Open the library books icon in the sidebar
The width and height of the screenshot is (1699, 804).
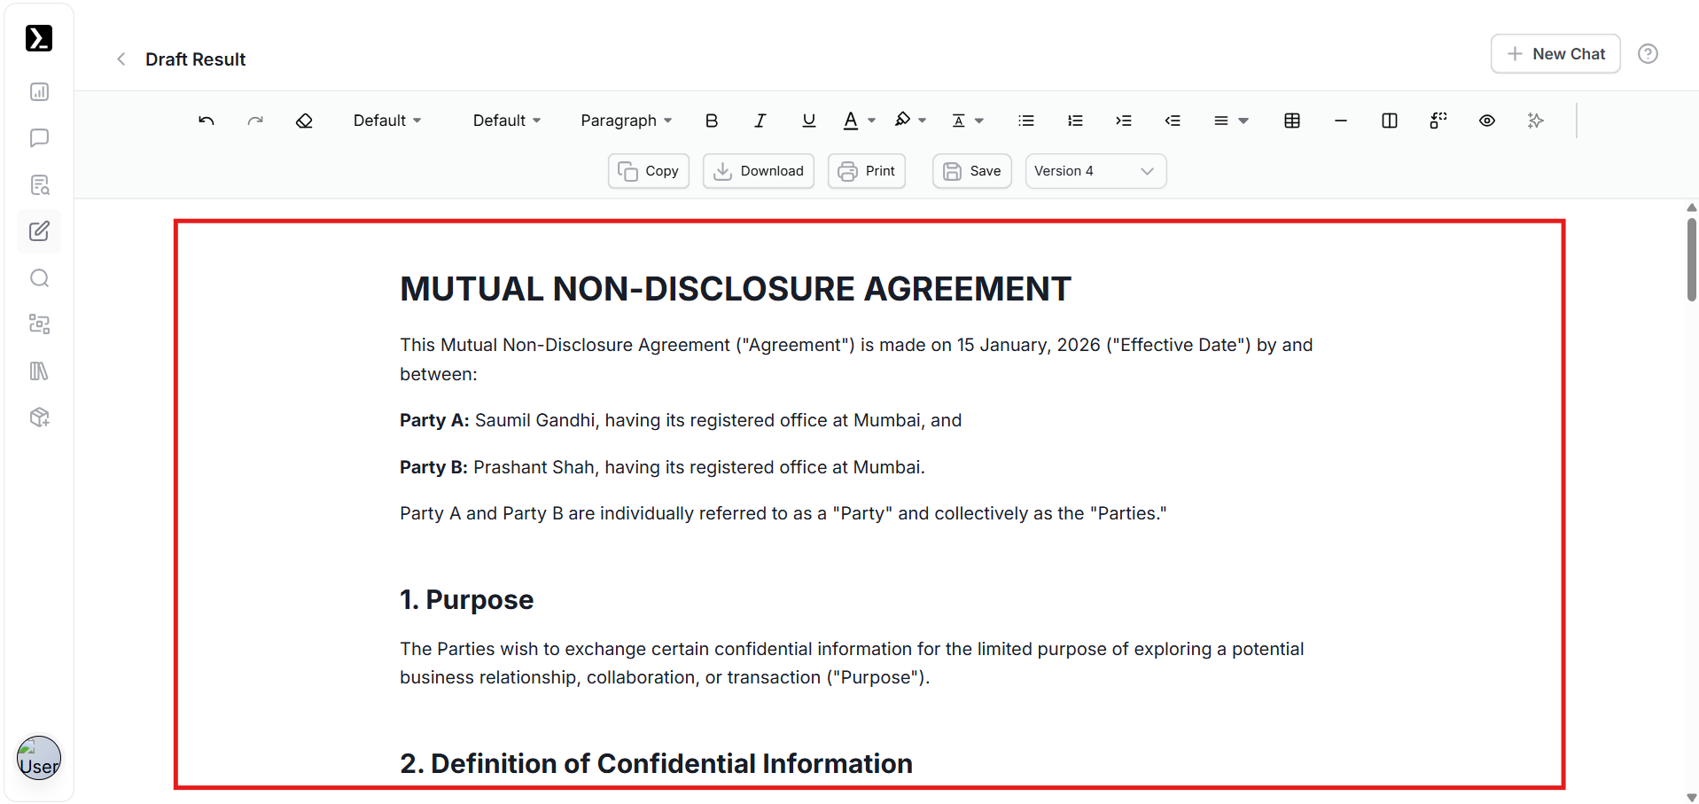point(39,371)
